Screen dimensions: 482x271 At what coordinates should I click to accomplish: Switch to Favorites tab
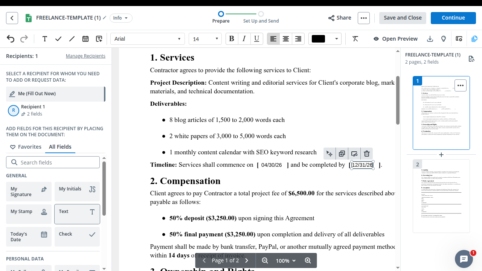26,147
